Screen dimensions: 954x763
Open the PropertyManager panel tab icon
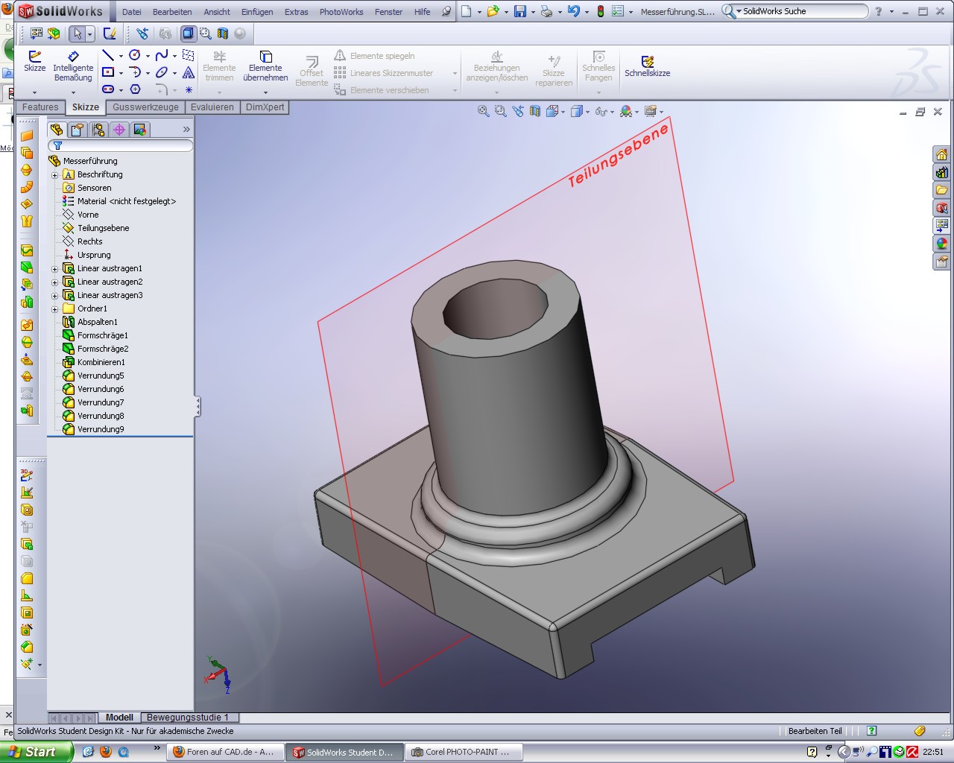(78, 130)
